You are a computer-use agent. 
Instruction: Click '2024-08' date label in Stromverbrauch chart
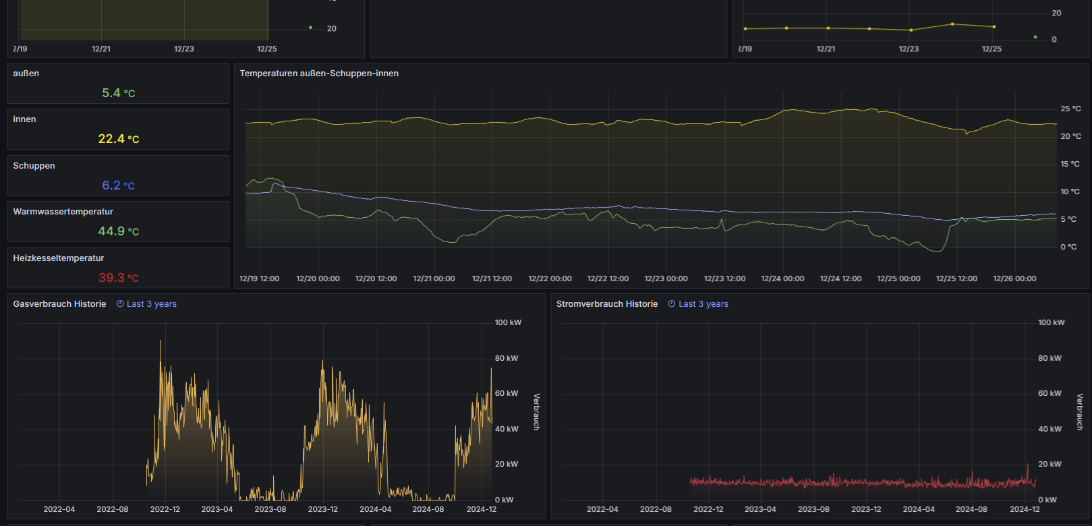coord(971,509)
